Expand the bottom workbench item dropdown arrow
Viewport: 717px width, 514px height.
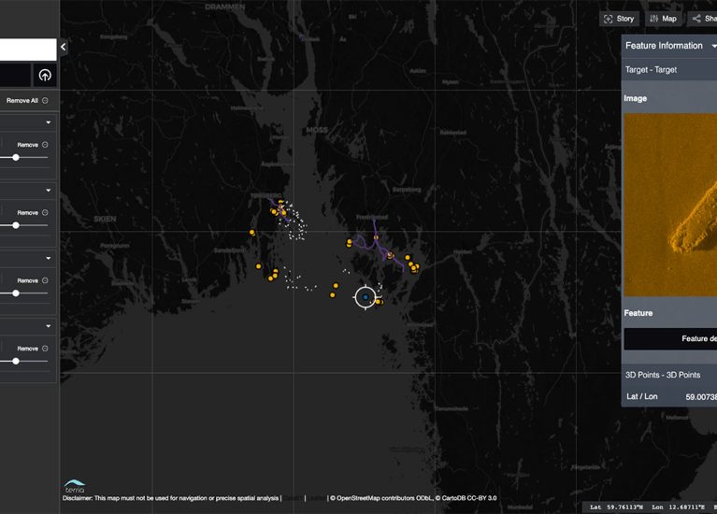point(49,326)
